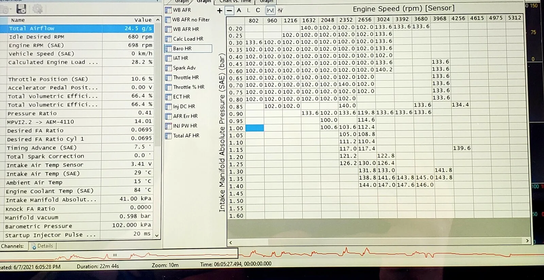Select the Manifold Vacuum channel row
Viewport: 544px width, 280px height.
point(76,217)
